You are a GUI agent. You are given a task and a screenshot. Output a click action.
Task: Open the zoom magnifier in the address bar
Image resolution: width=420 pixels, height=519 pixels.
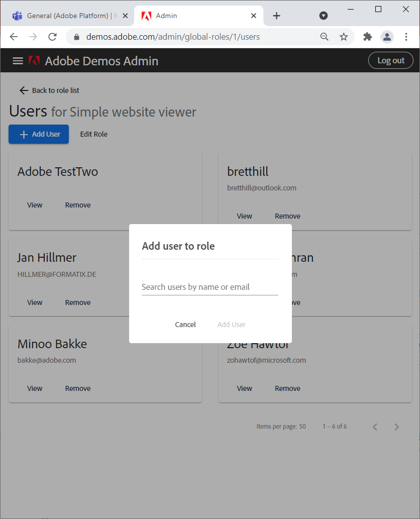[x=325, y=37]
